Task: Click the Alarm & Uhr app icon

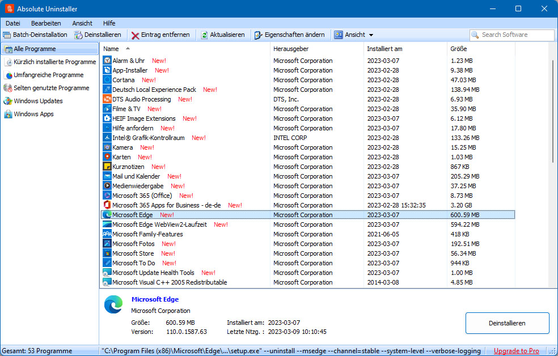Action: 107,61
